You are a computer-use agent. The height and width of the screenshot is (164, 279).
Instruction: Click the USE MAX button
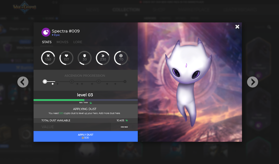(x=124, y=127)
